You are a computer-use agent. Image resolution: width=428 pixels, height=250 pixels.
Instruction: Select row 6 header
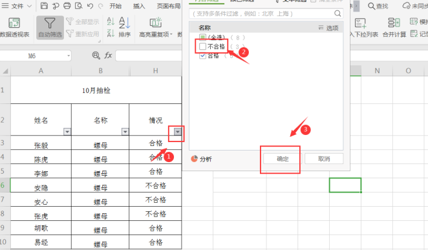click(5, 185)
